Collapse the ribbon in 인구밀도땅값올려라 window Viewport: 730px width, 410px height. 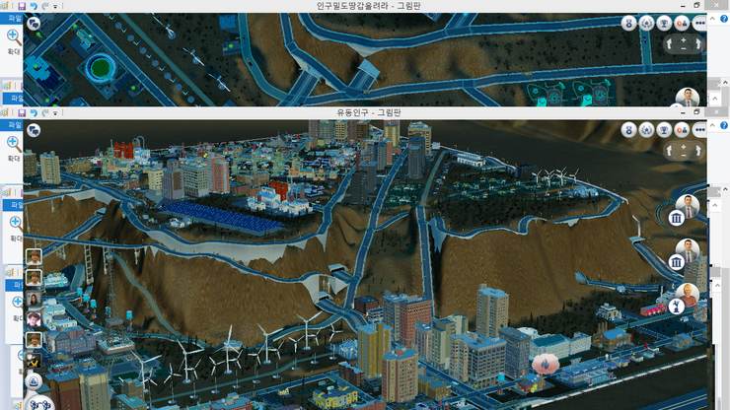coord(712,19)
